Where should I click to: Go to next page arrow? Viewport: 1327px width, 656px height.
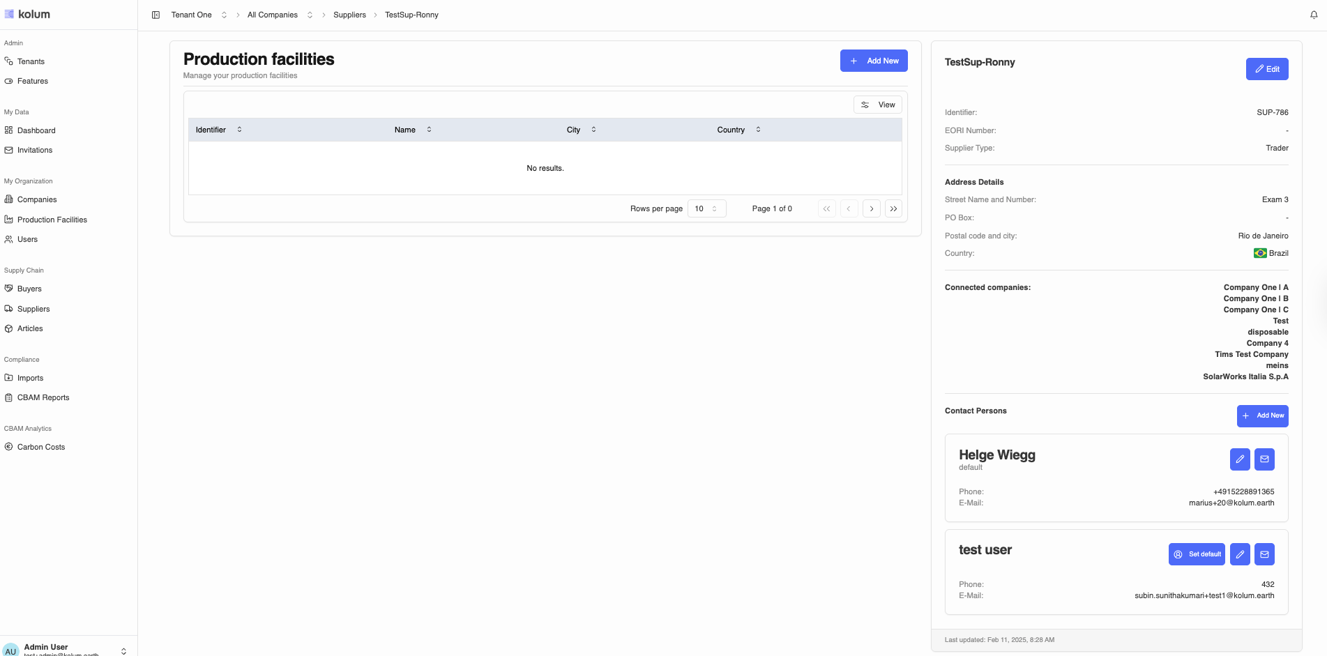(871, 208)
